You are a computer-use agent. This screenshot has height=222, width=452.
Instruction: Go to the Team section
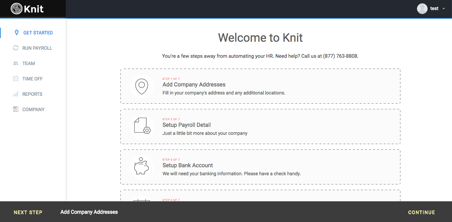coord(29,63)
